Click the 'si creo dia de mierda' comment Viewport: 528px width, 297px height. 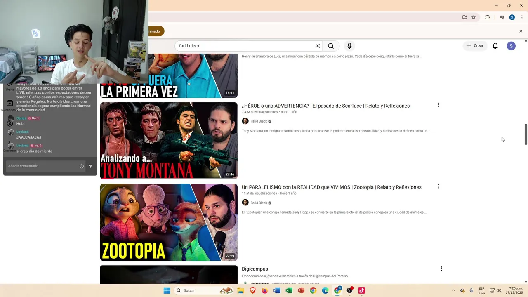(34, 151)
